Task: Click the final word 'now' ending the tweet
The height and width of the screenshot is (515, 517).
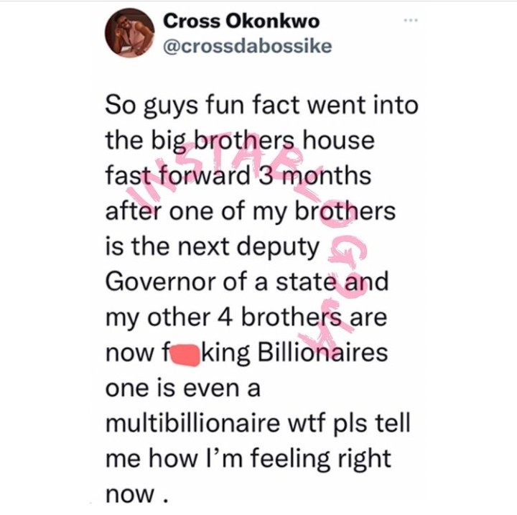Action: pyautogui.click(x=130, y=495)
